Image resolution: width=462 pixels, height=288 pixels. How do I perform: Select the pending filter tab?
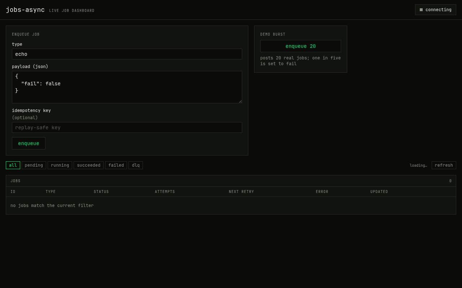[x=34, y=165]
